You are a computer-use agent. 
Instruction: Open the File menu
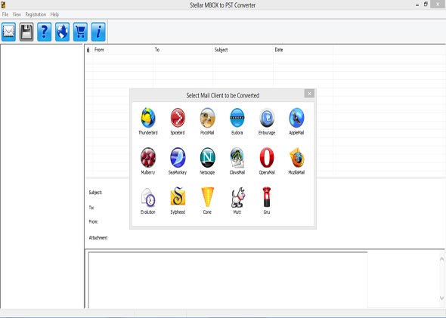[5, 14]
